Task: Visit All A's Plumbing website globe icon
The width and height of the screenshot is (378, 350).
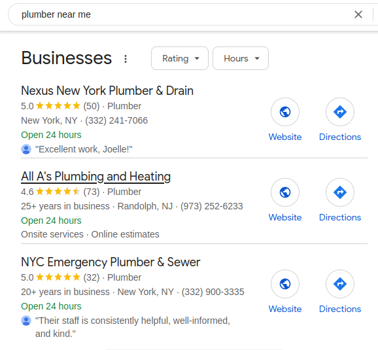Action: [x=285, y=192]
